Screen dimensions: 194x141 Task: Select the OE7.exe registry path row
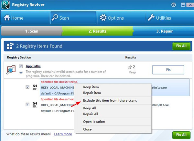click(x=115, y=105)
